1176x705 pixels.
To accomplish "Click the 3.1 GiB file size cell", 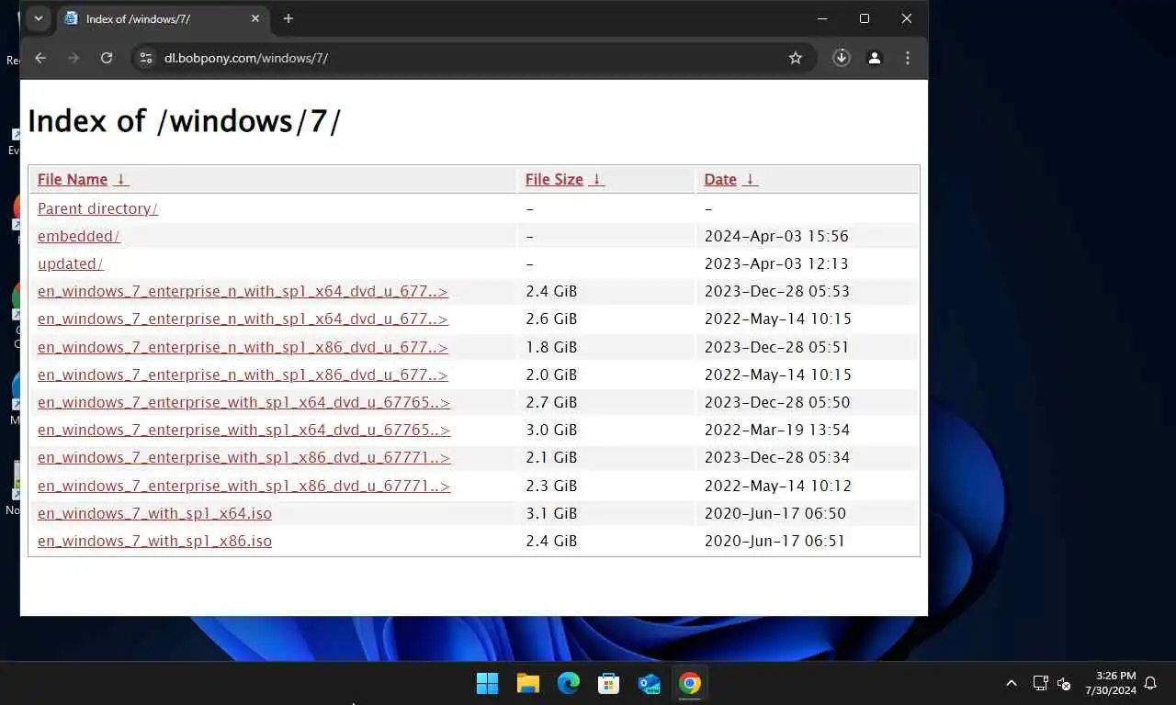I will click(x=551, y=513).
